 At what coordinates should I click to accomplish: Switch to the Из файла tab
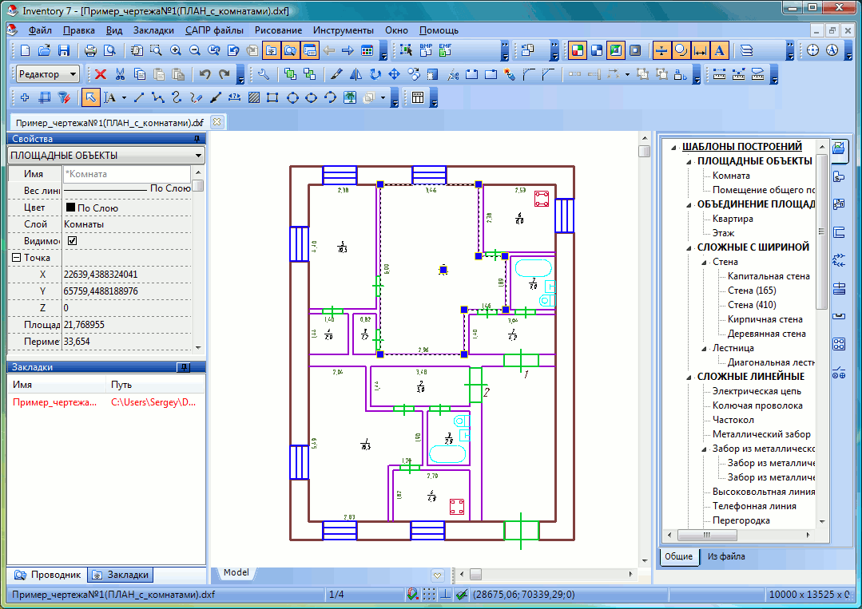[726, 556]
